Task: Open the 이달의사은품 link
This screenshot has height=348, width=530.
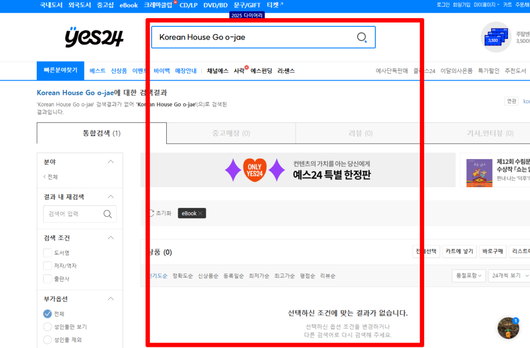Action: (x=456, y=71)
